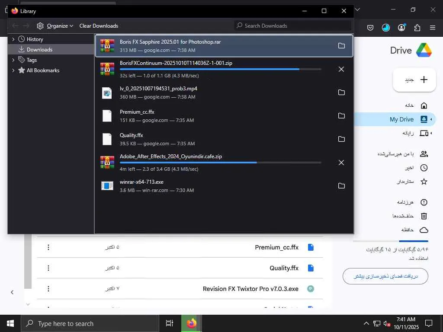Open Computers (رایانه) in Drive sidebar
This screenshot has width=443, height=332.
coord(416,133)
